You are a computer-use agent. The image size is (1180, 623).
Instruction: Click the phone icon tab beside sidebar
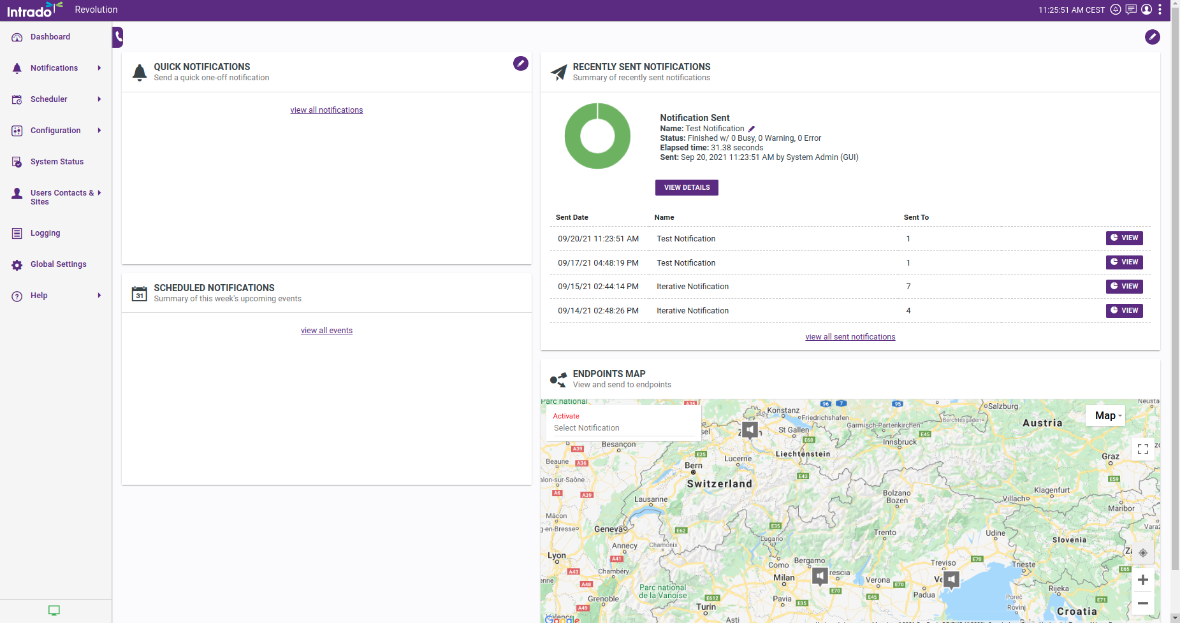[x=118, y=37]
